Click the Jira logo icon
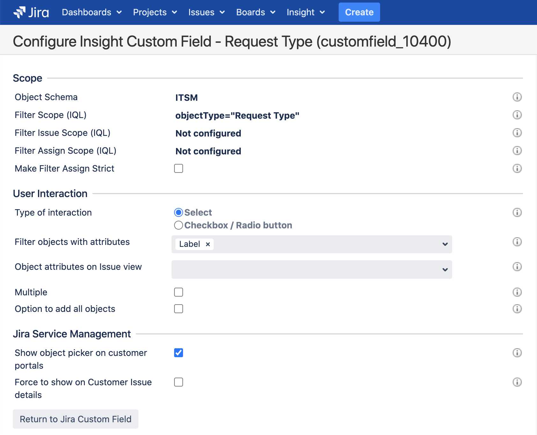The height and width of the screenshot is (435, 537). pos(19,12)
